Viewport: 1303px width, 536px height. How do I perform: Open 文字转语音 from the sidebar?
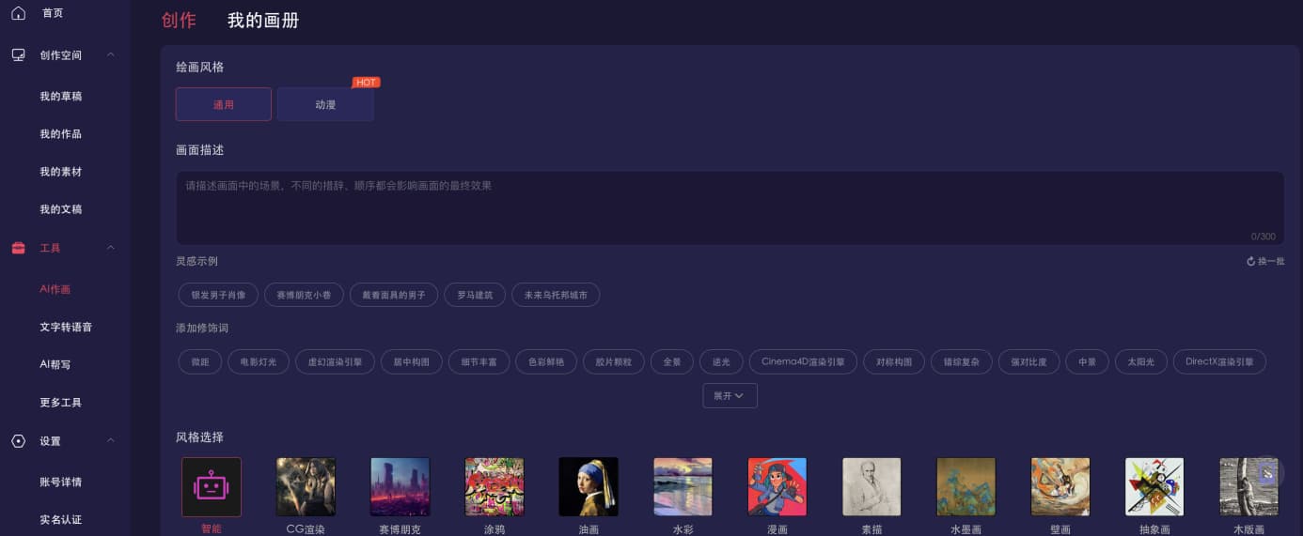tap(66, 327)
